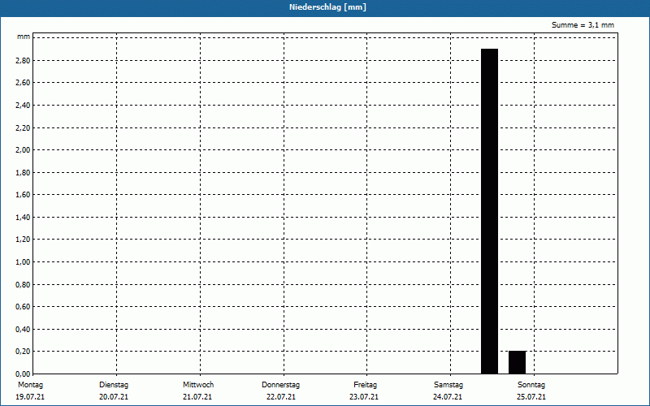Click the tall Saturday precipitation bar
This screenshot has width=650, height=406.
tap(489, 211)
